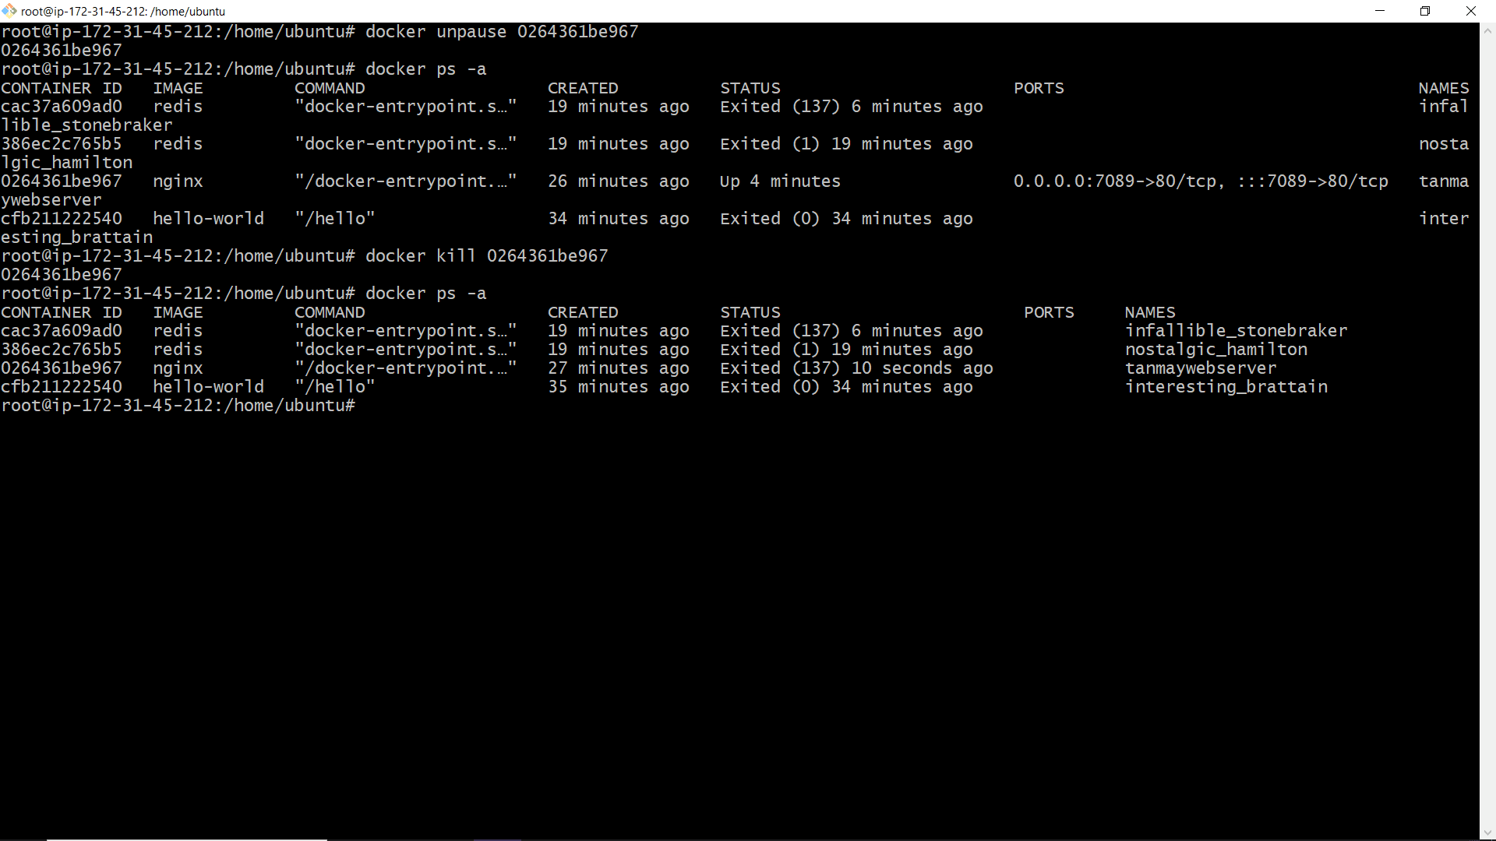The image size is (1496, 841).
Task: Click the terminal close button
Action: coord(1471,11)
